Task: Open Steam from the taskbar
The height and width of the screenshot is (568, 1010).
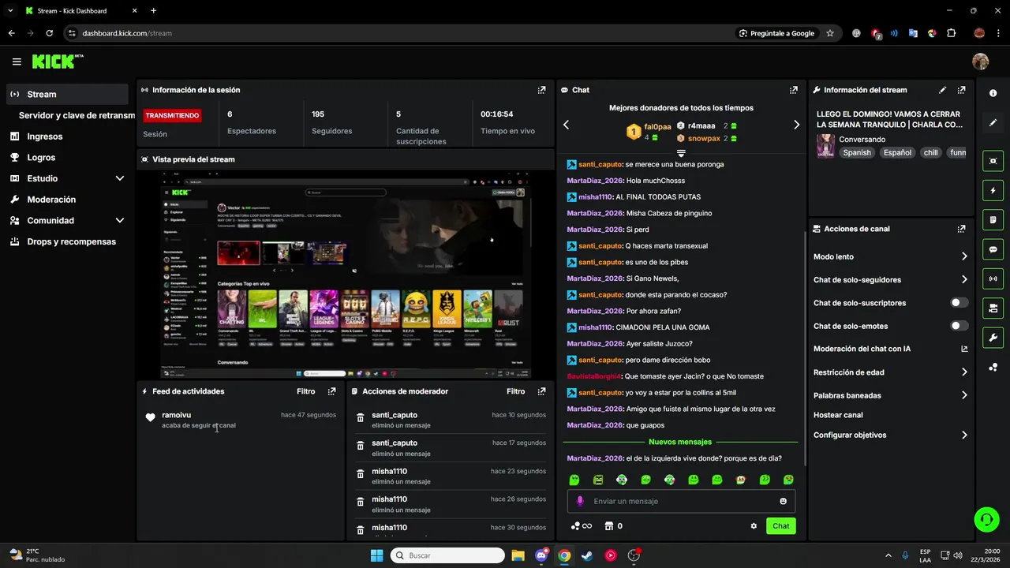Action: [x=587, y=555]
